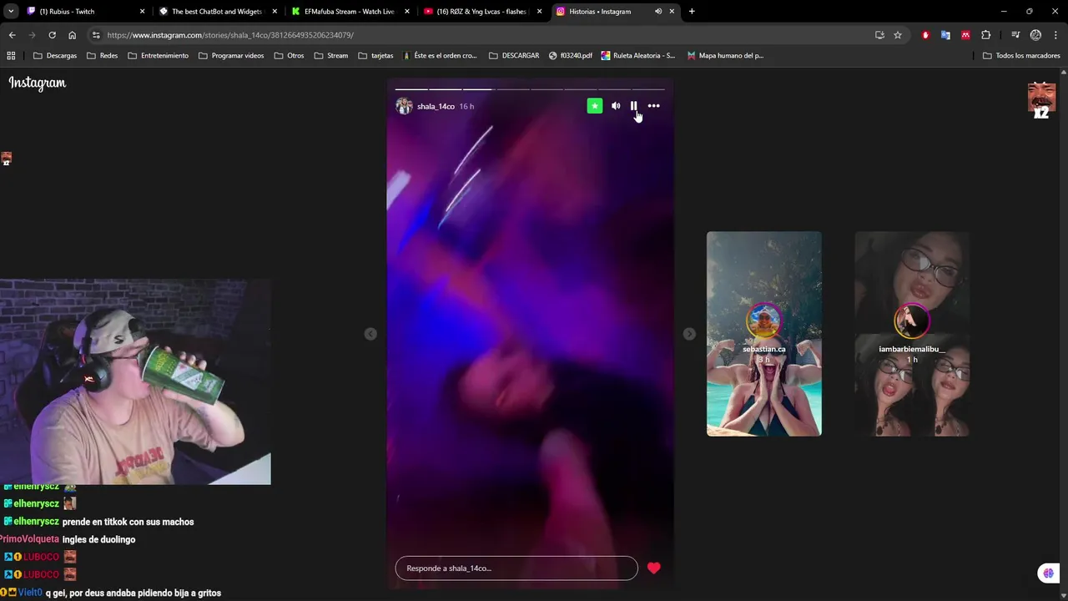The image size is (1068, 601).
Task: Open shala_14co profile avatar in story
Action: click(404, 106)
